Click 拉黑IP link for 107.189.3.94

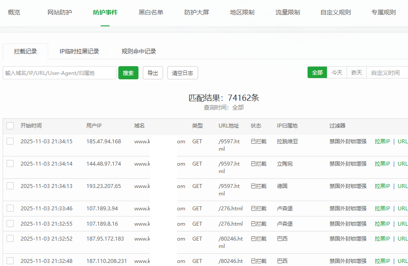tap(382, 209)
